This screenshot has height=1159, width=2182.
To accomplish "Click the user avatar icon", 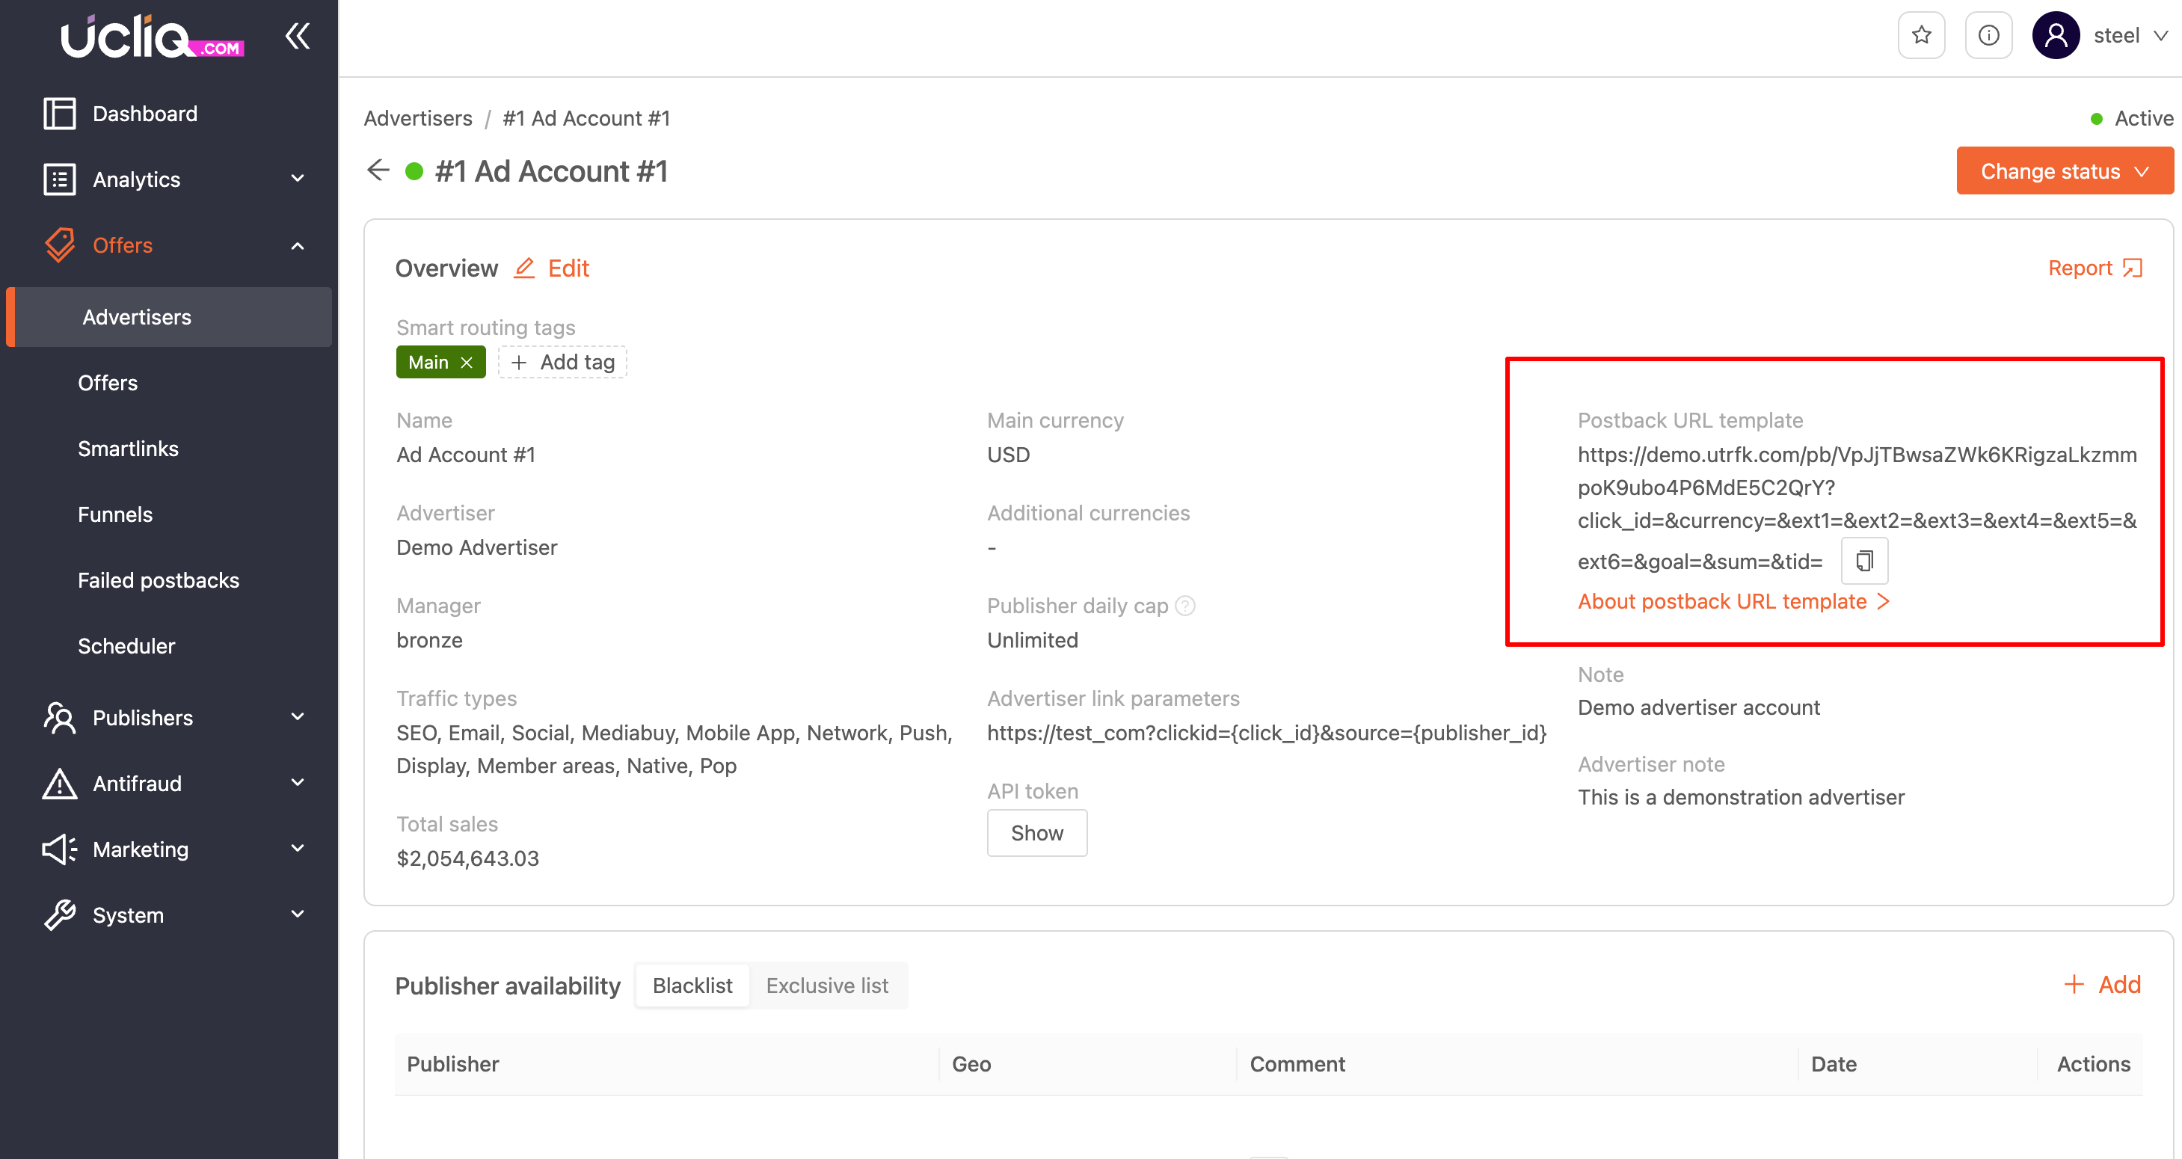I will coord(2055,36).
